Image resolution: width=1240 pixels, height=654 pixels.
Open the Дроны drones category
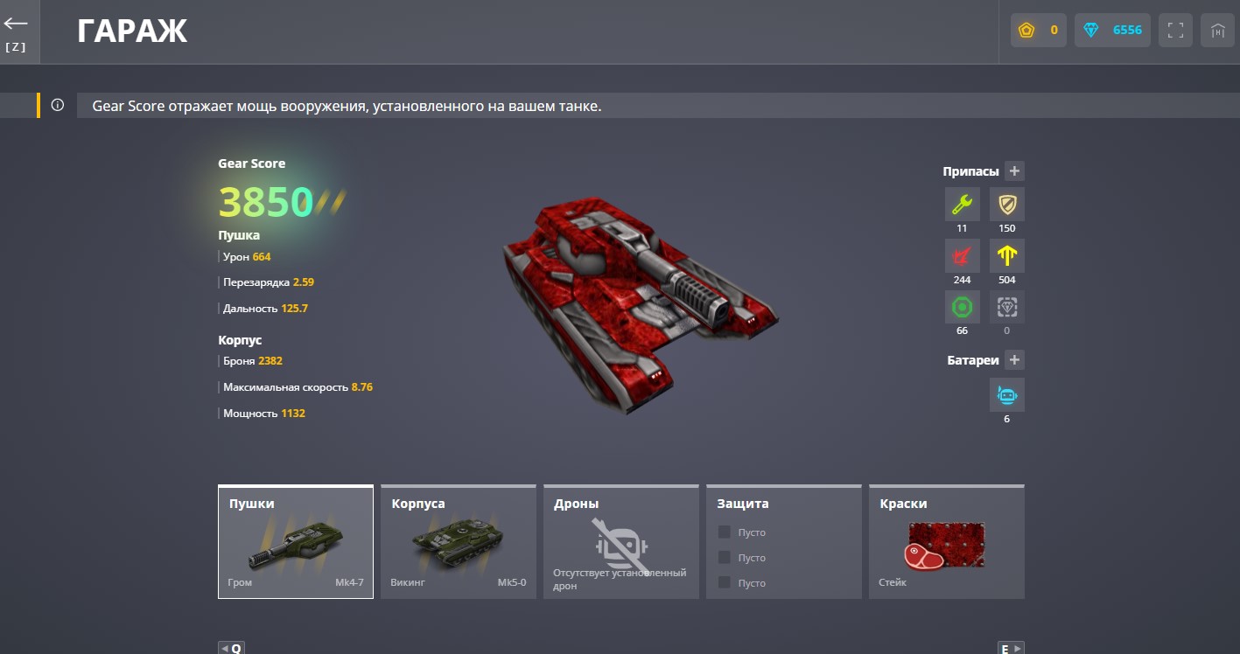621,542
